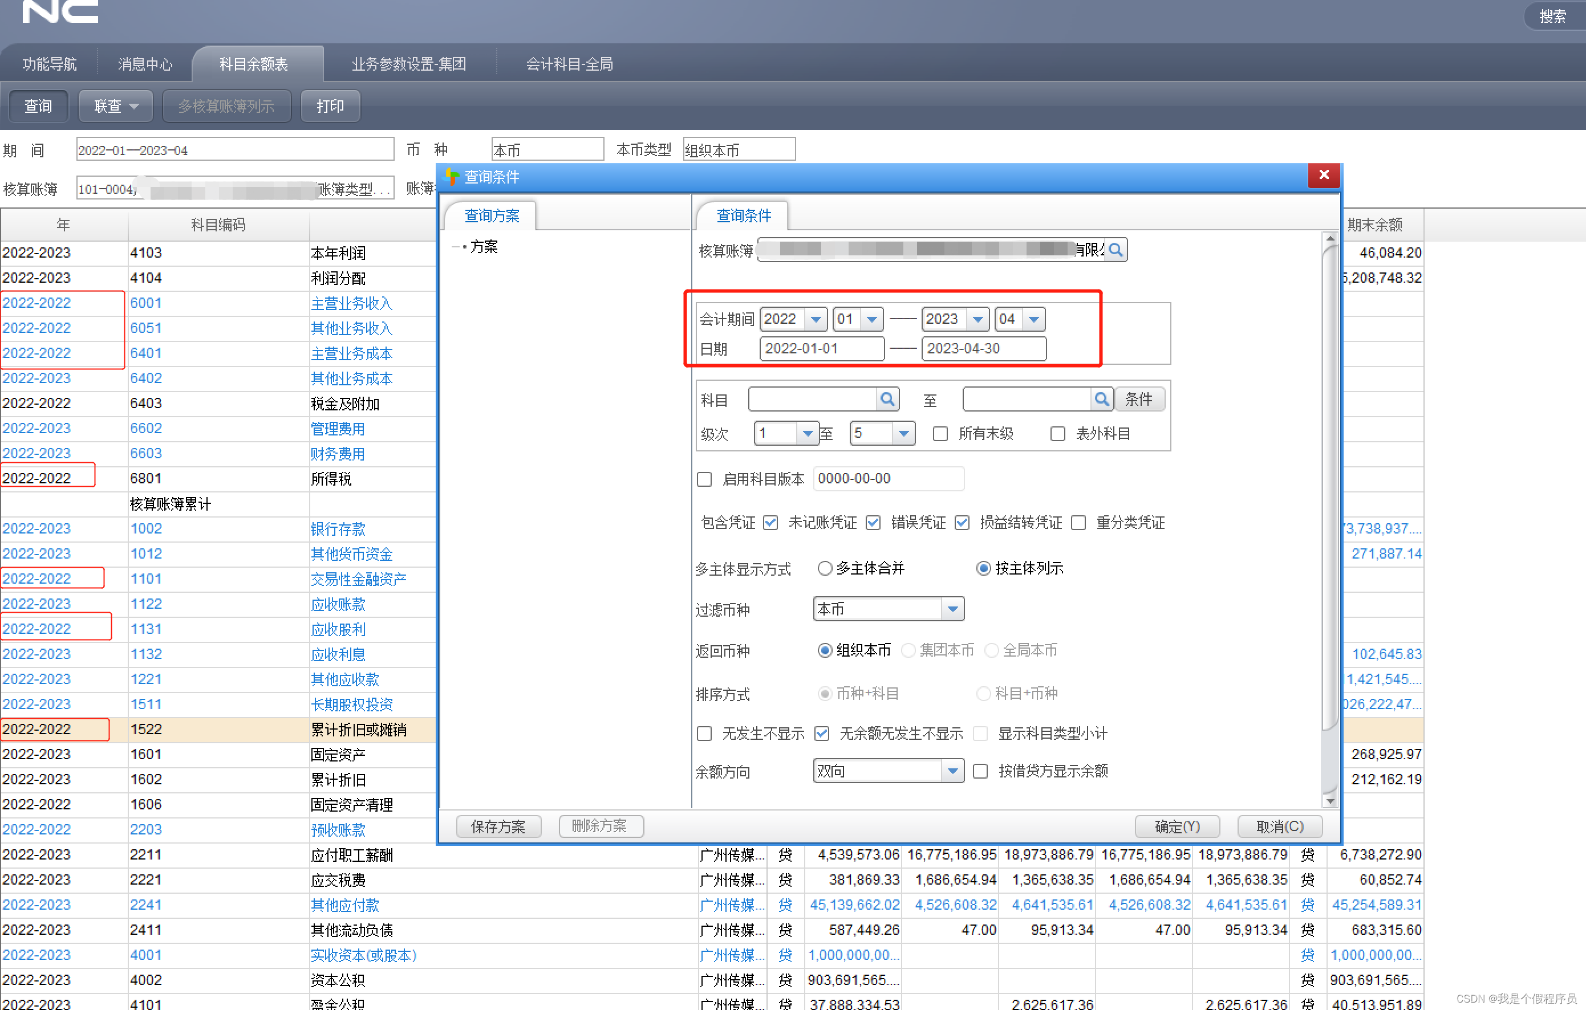
Task: Open end month 04 dropdown
Action: click(1034, 319)
